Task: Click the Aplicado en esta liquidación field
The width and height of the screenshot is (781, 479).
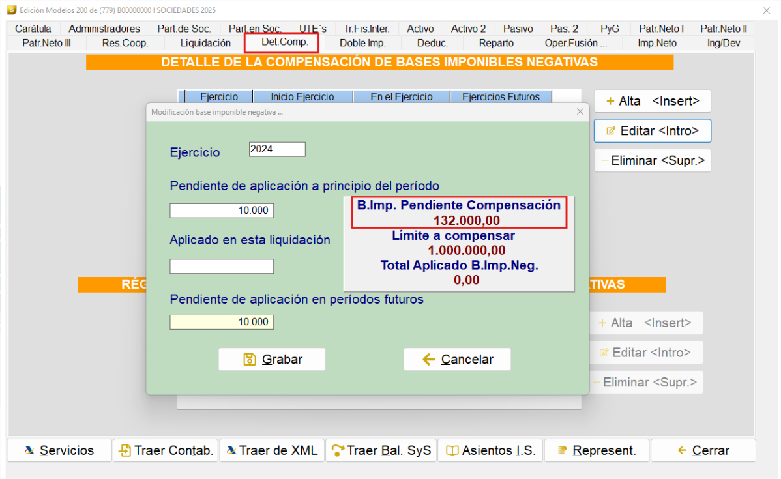Action: coord(222,266)
